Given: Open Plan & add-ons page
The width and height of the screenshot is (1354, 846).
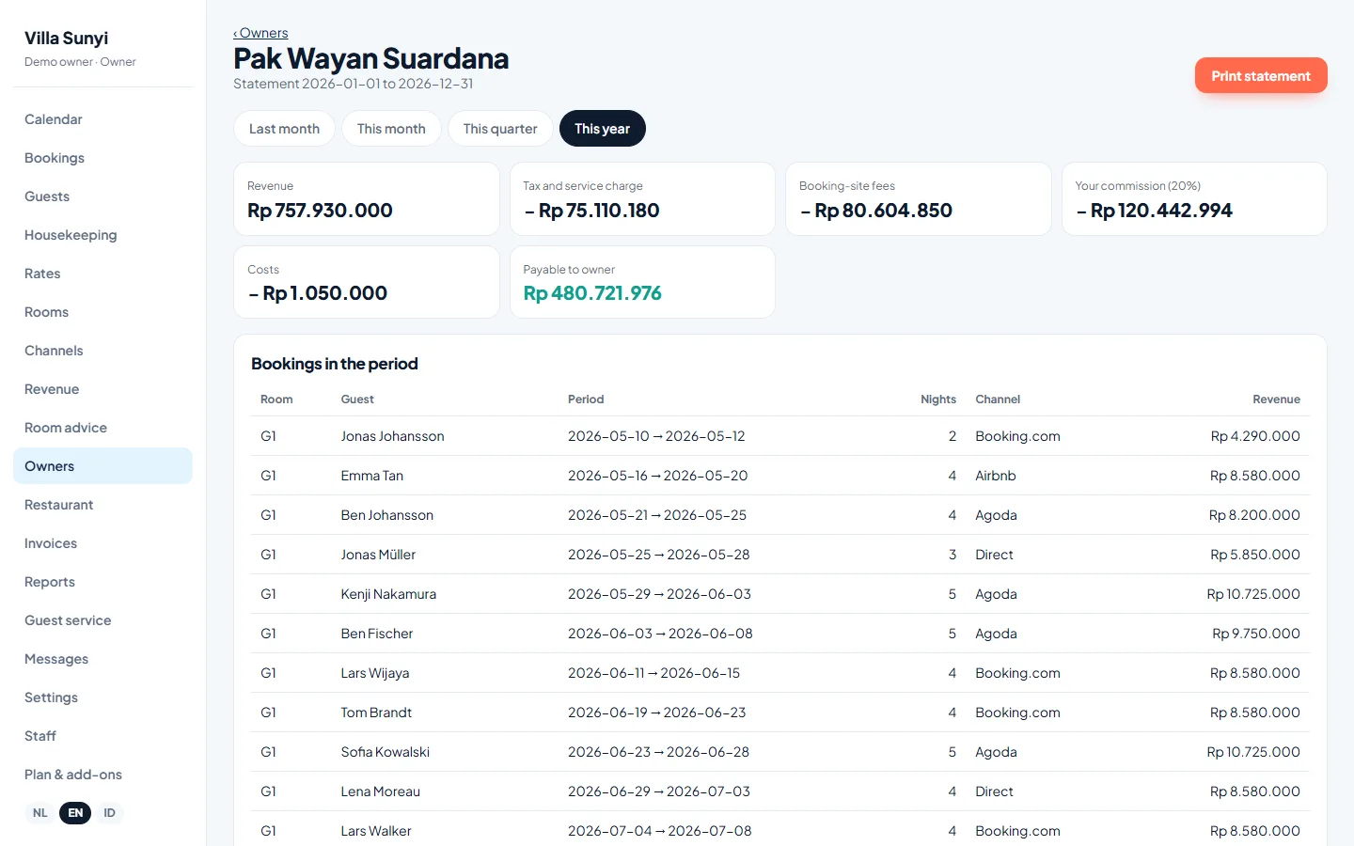Looking at the screenshot, I should pos(102,775).
